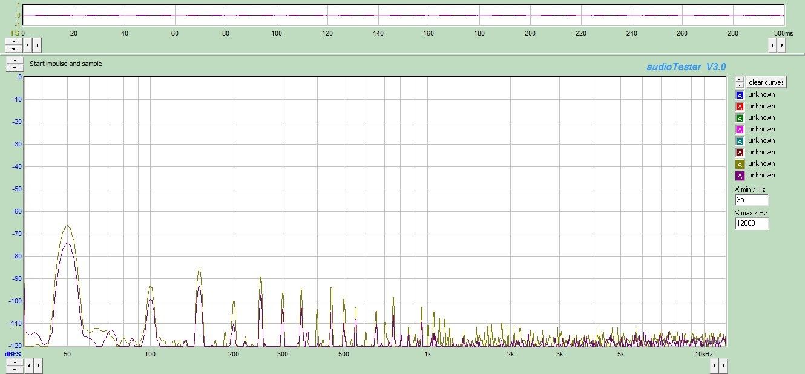Click down arrow left of clear curves

(x=739, y=85)
